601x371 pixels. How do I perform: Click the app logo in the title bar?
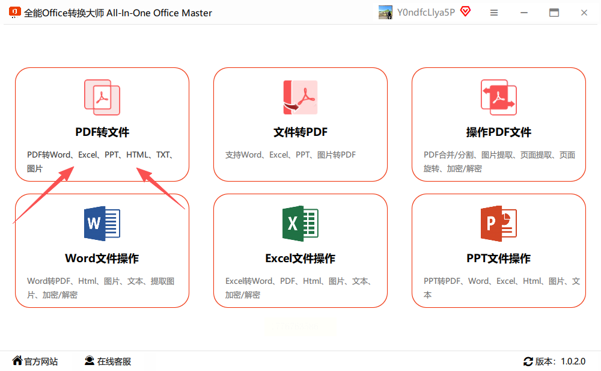click(x=14, y=12)
